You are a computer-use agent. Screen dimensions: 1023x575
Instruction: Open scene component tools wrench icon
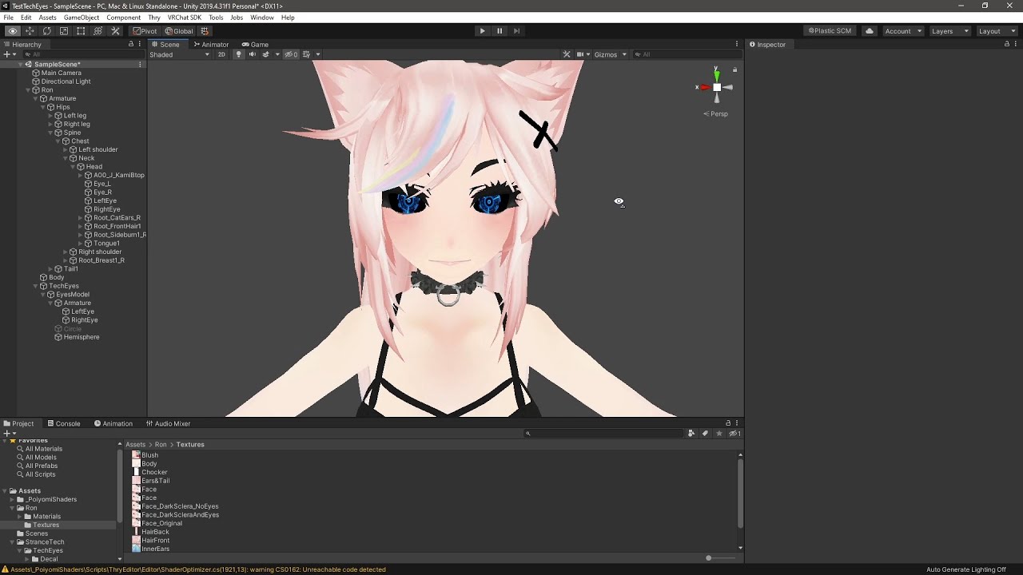[567, 54]
